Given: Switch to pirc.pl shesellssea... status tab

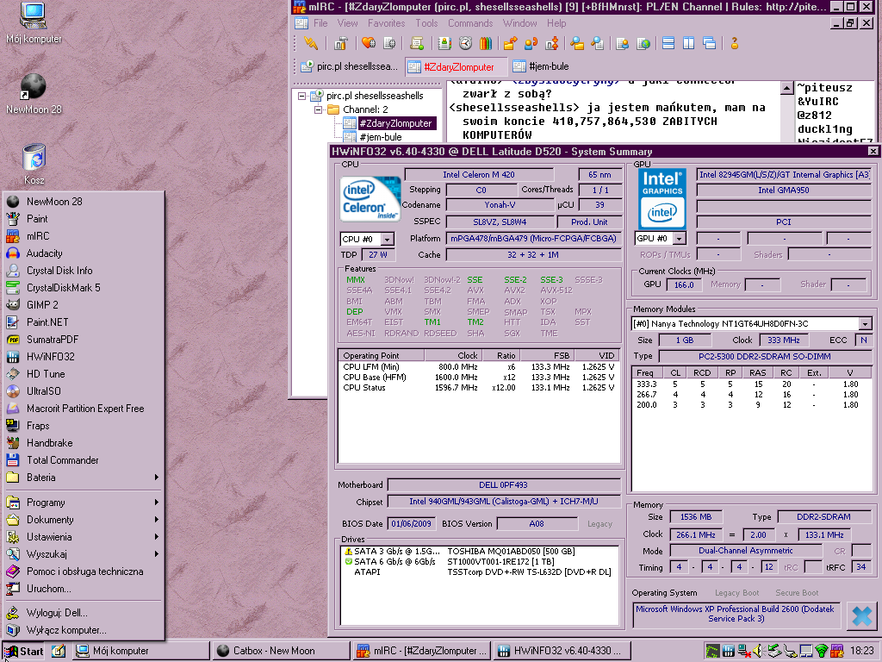Looking at the screenshot, I should (350, 66).
